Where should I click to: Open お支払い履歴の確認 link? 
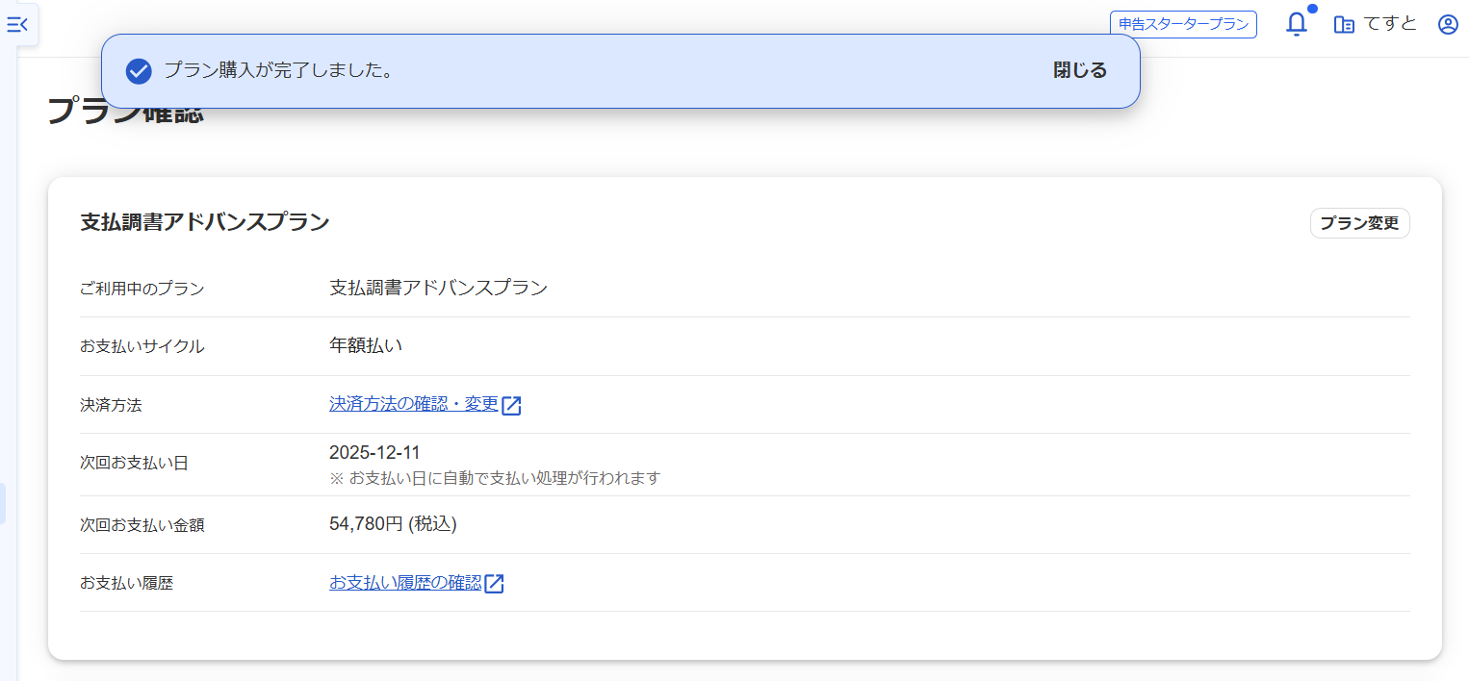[x=405, y=582]
